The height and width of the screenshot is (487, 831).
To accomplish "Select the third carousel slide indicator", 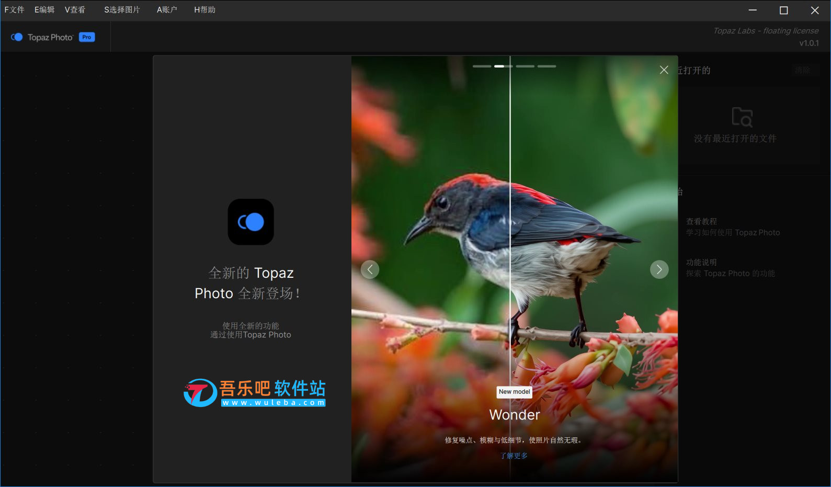I will coord(525,66).
